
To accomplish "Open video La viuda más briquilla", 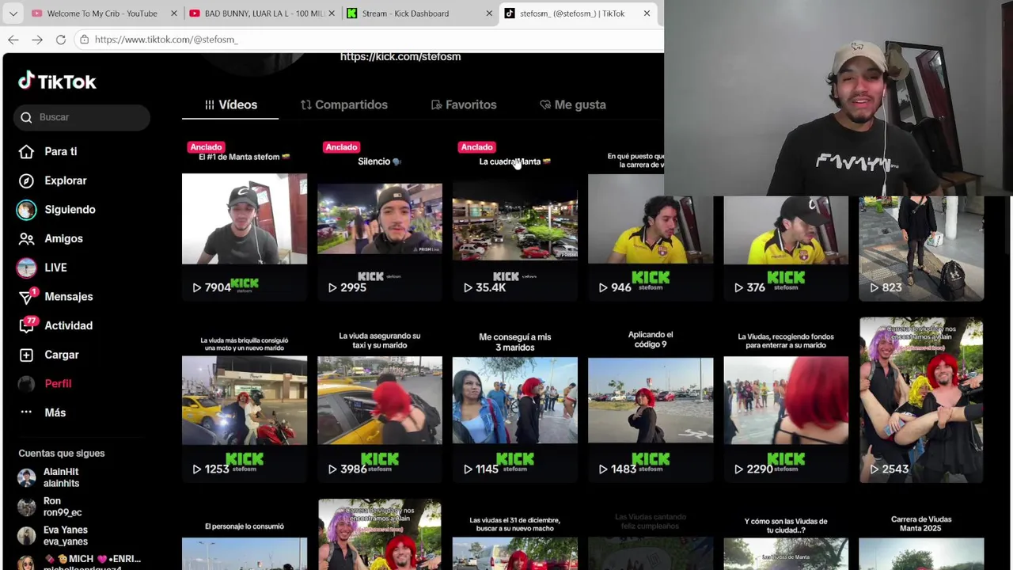I will click(245, 401).
